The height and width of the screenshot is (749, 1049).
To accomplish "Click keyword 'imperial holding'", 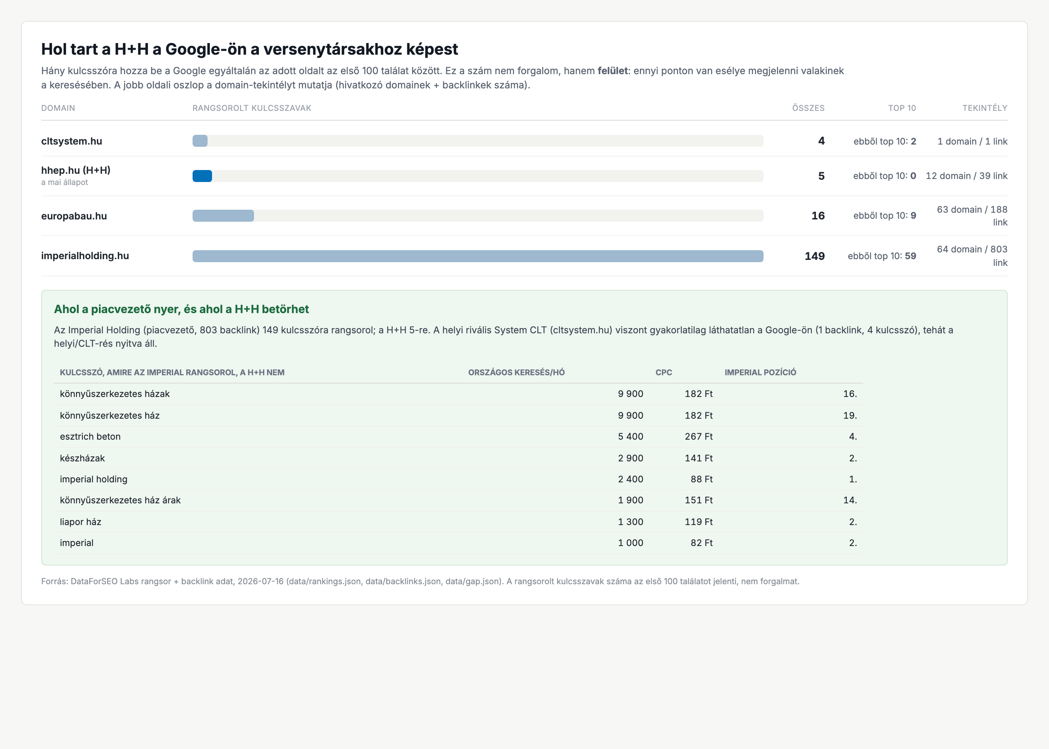I will click(x=94, y=479).
